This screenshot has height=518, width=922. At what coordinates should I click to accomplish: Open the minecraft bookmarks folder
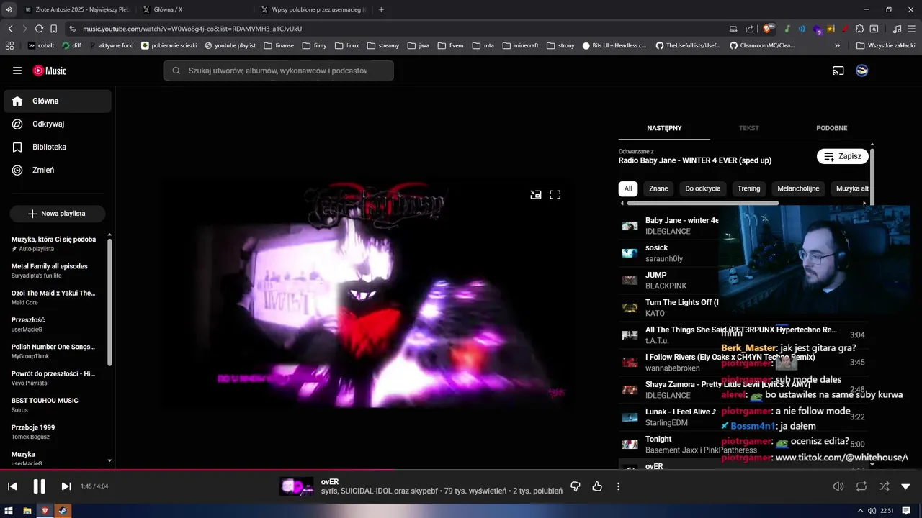520,45
